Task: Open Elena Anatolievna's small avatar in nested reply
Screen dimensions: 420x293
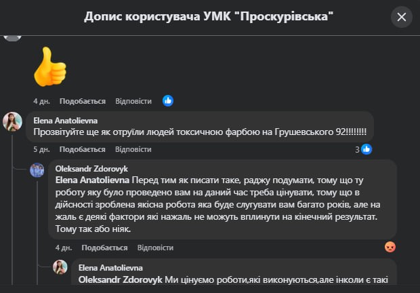Action: (60, 267)
